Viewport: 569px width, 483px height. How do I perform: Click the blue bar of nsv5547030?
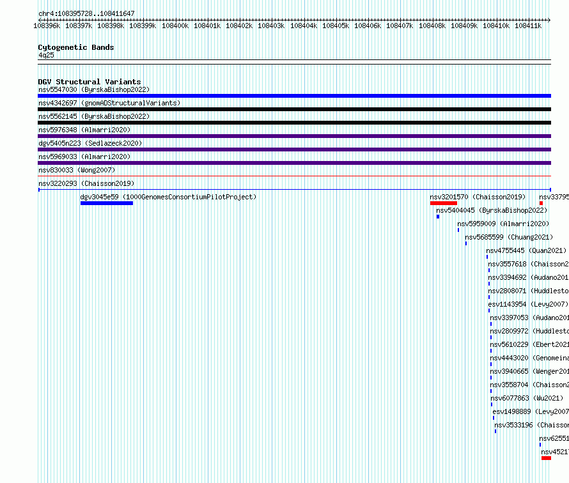(294, 96)
